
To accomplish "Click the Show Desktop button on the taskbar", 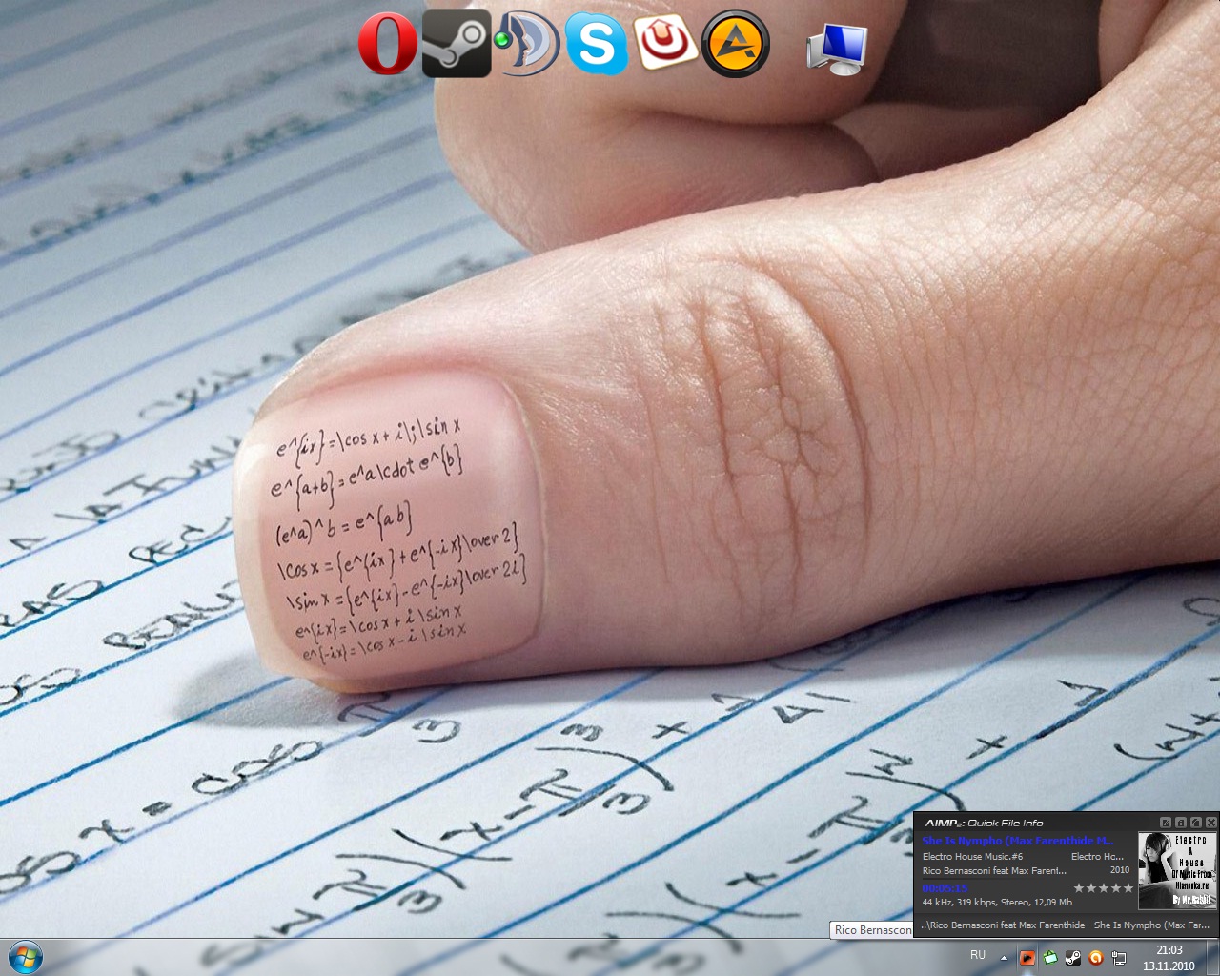I will point(1212,957).
